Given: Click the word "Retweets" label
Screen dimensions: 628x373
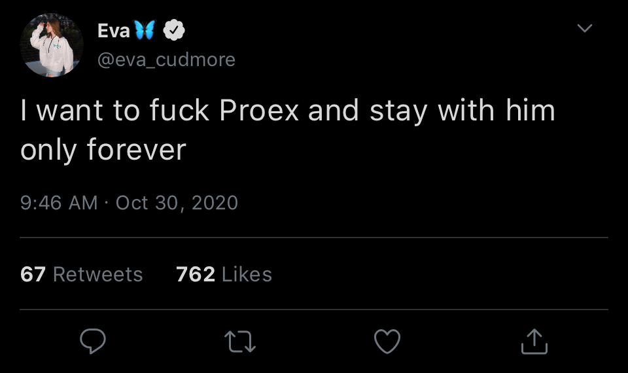Looking at the screenshot, I should click(x=97, y=274).
